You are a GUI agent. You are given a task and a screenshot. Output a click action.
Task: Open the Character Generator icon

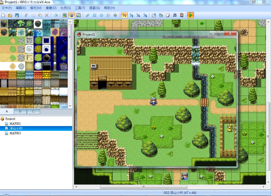[182, 15]
